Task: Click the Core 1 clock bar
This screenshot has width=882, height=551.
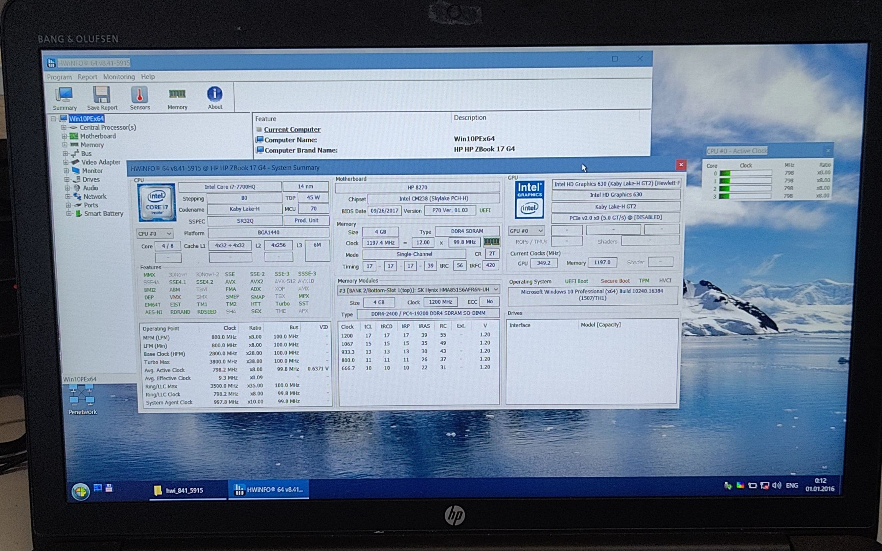Action: coord(746,181)
